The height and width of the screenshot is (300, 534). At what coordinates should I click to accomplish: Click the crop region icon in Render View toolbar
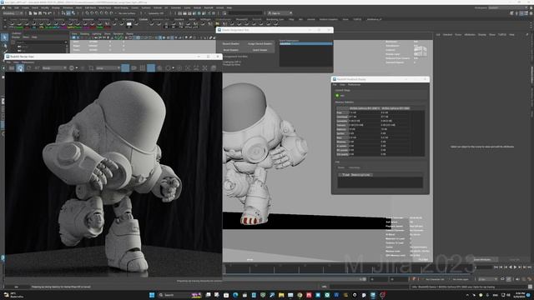(x=91, y=68)
